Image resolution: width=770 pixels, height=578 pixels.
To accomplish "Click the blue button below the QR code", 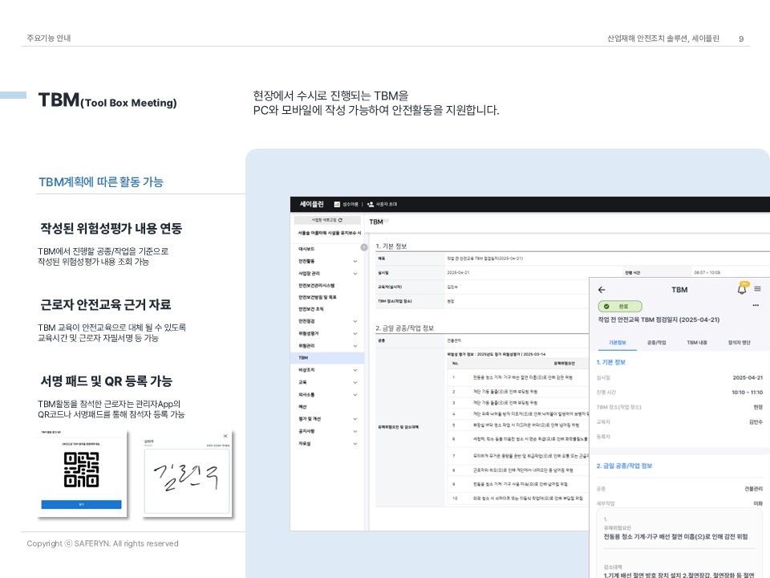I will [x=81, y=504].
